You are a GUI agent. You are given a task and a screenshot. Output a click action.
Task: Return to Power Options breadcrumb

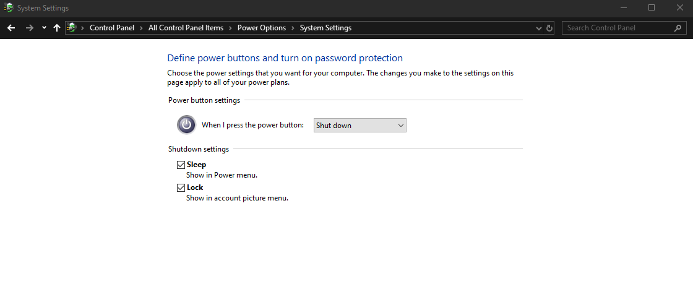[262, 28]
